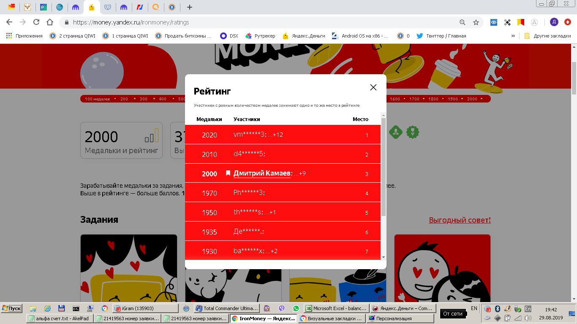Close the Рейтинг popup with the X
The image size is (577, 324).
(x=373, y=87)
